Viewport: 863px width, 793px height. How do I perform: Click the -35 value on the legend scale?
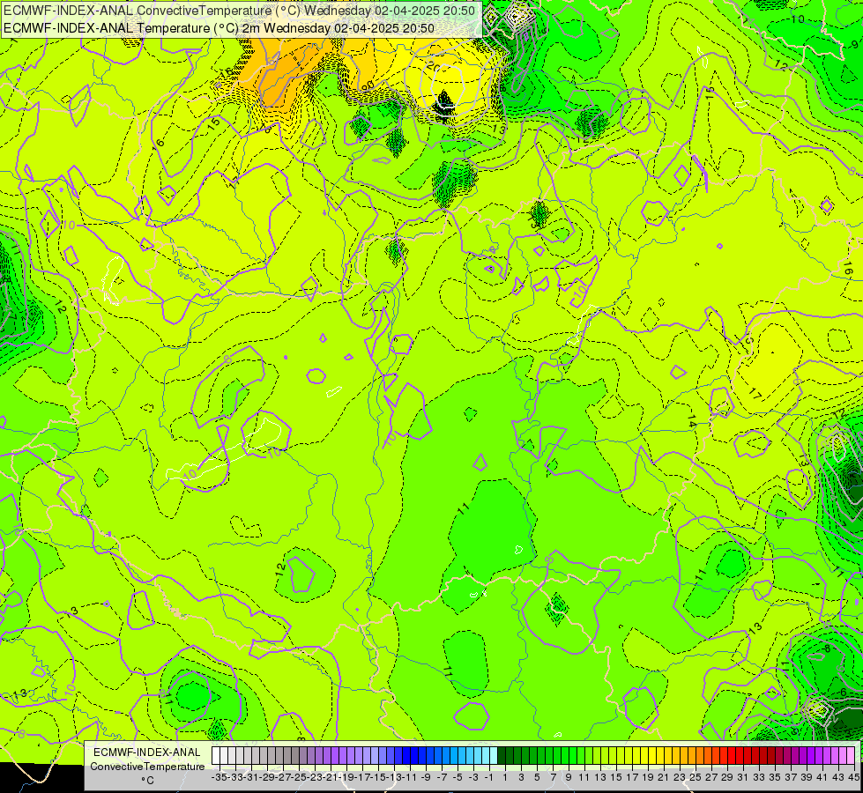[219, 777]
